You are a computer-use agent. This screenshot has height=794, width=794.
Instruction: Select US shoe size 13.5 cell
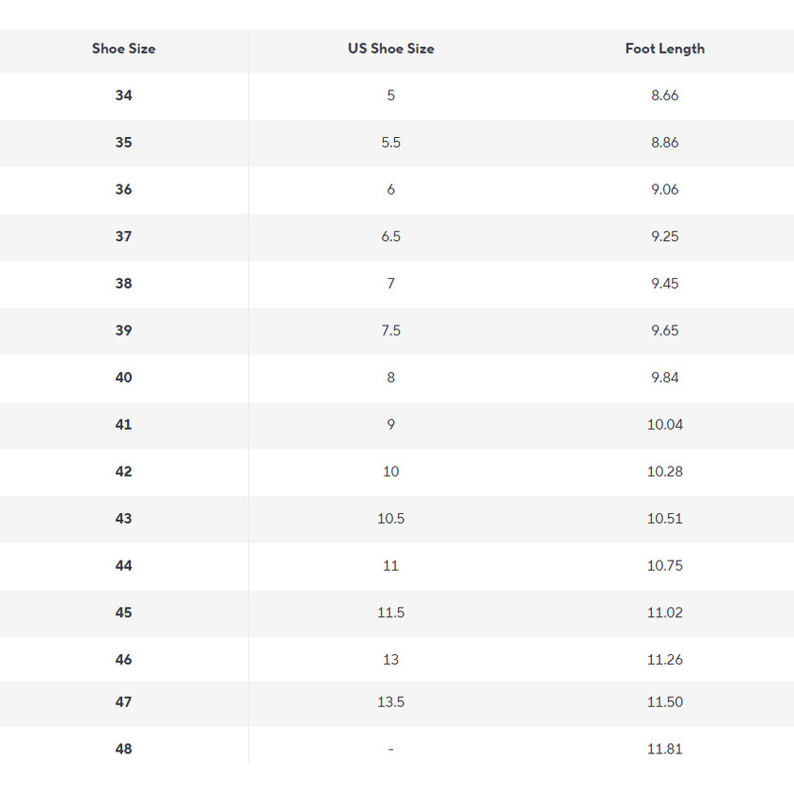pyautogui.click(x=391, y=703)
